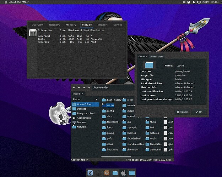Select the .config folder
This screenshot has height=177, width=222.
(108, 111)
